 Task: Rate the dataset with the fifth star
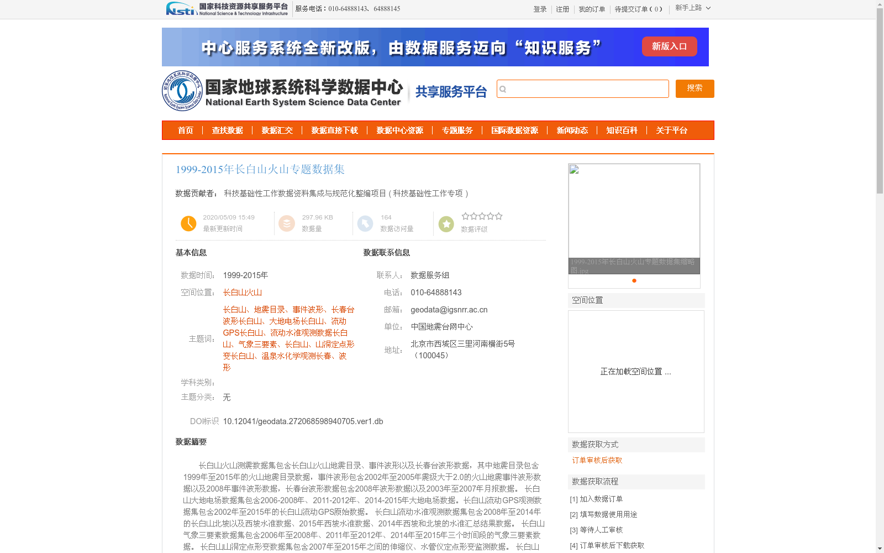(x=498, y=216)
